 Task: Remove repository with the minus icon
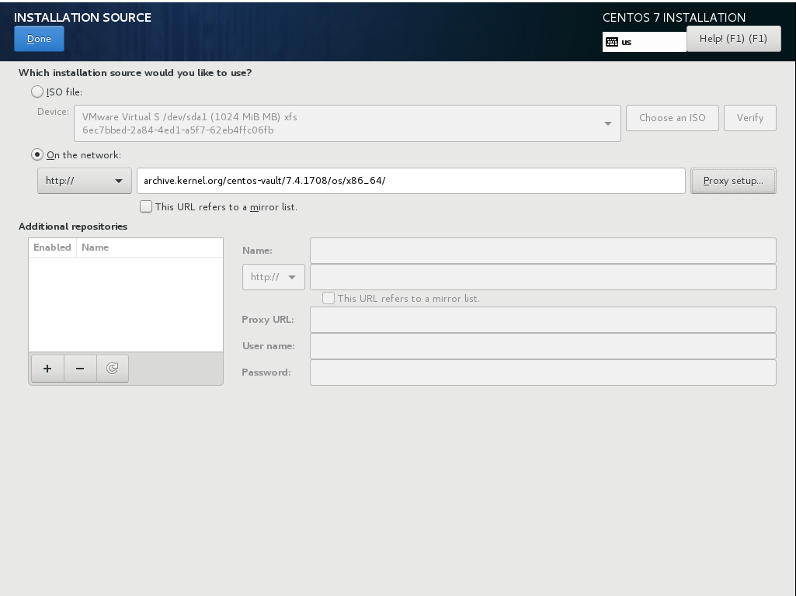(80, 369)
